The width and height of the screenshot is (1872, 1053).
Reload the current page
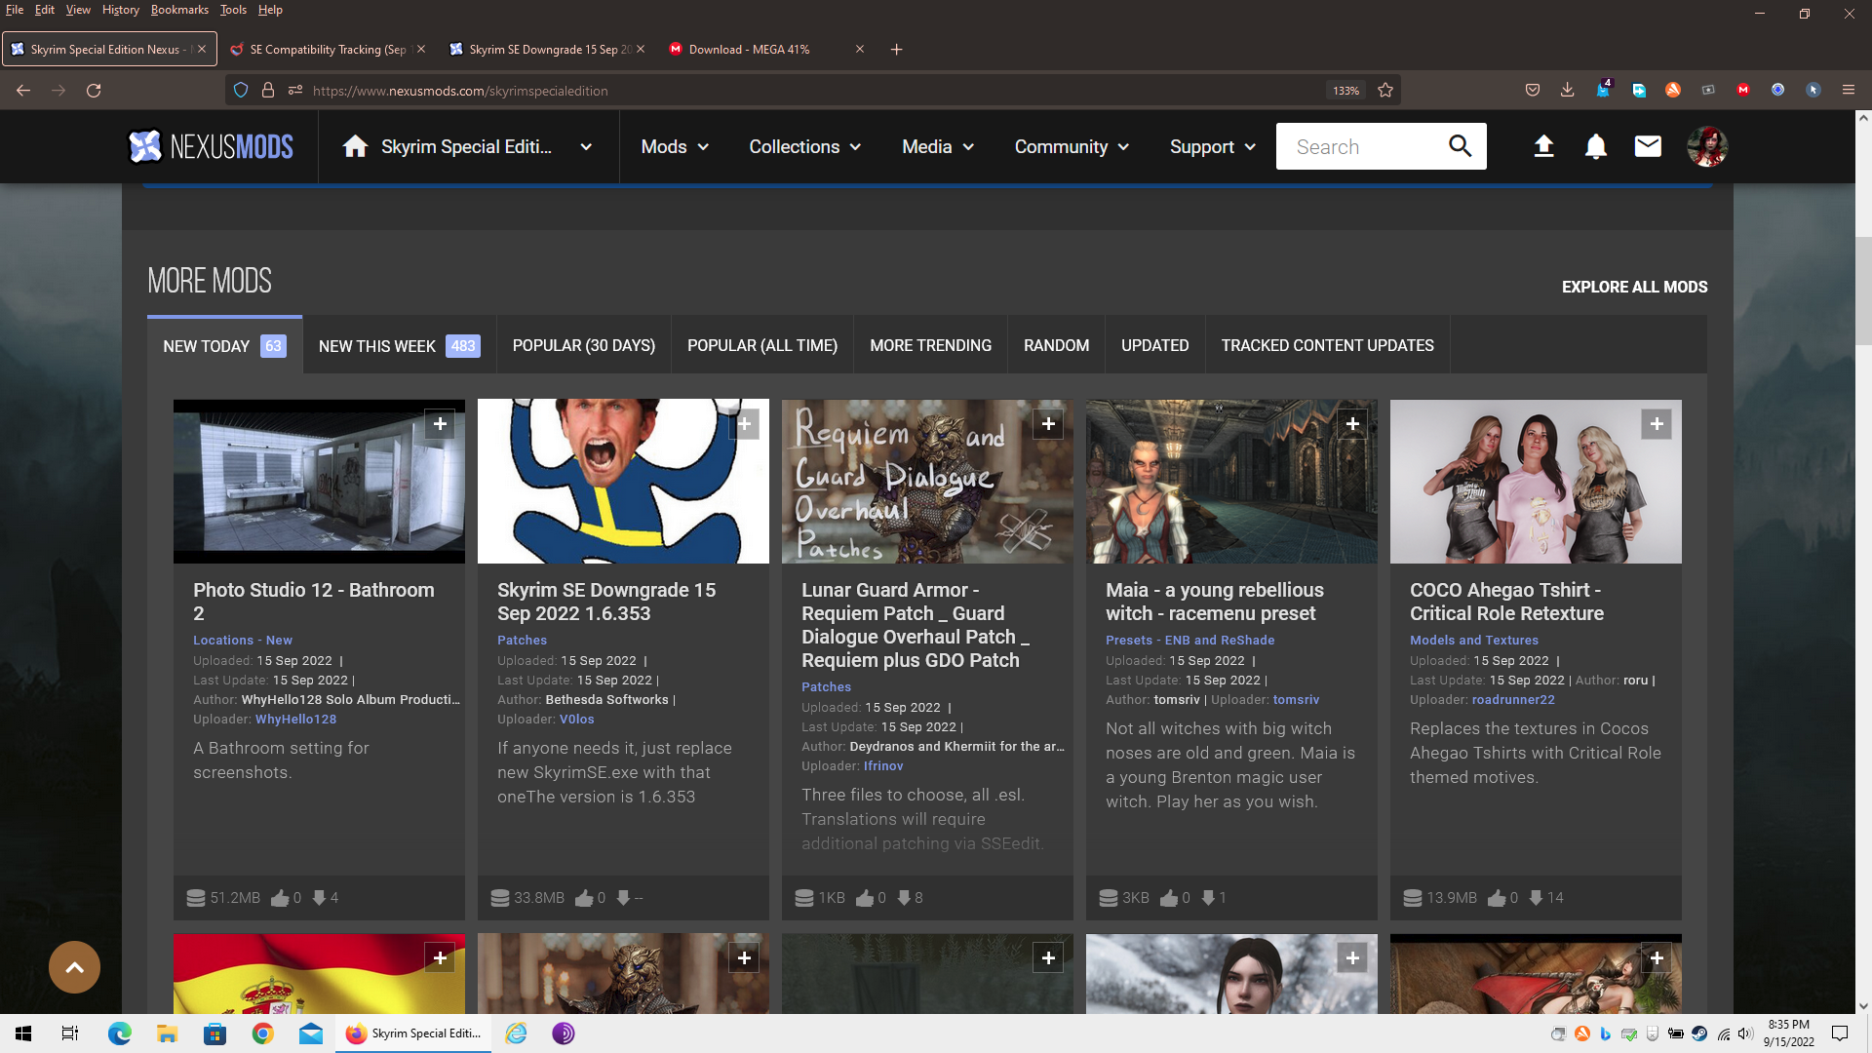(94, 91)
